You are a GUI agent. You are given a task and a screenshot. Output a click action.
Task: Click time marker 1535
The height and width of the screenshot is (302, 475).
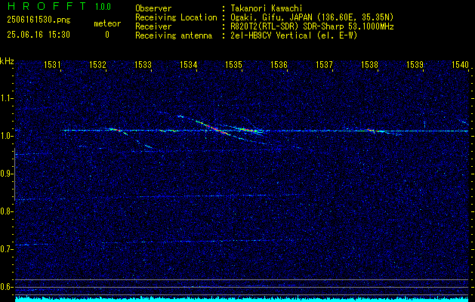[233, 64]
